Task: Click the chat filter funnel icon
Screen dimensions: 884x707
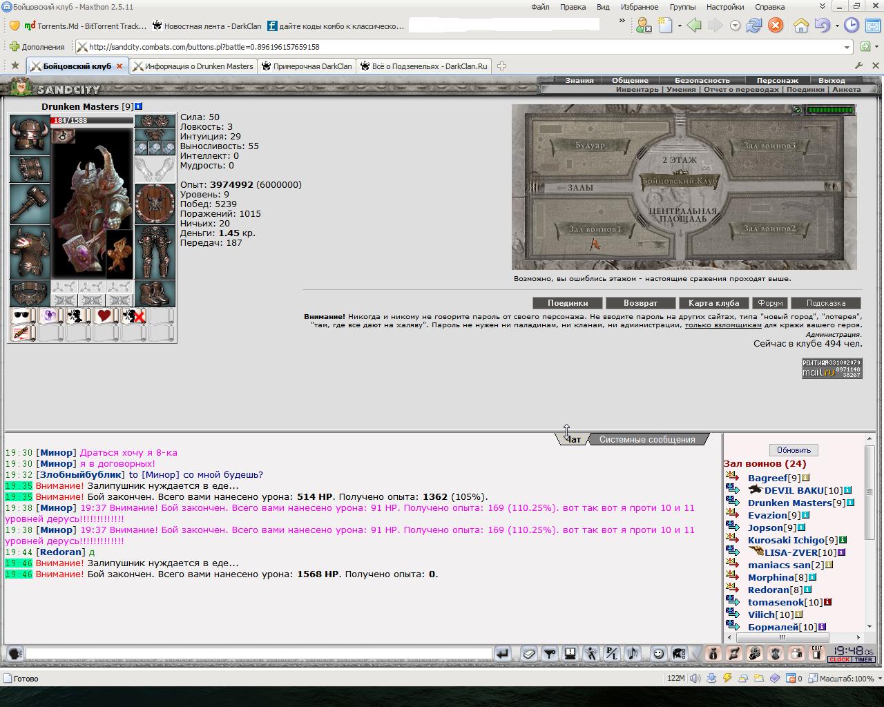Action: [x=550, y=653]
